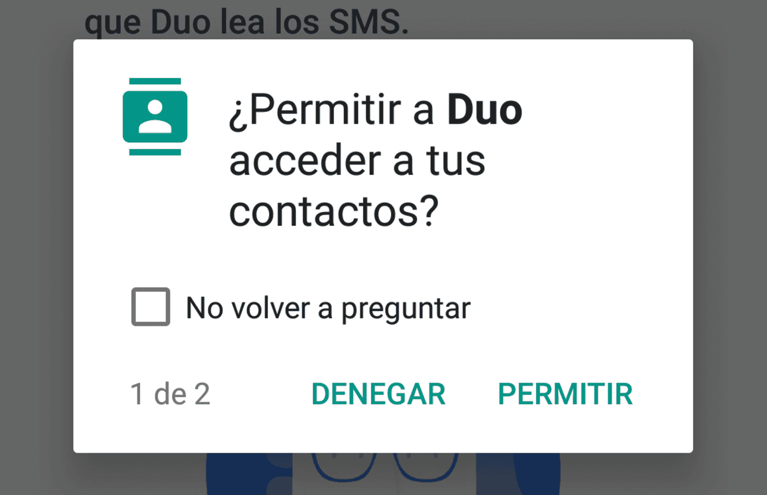
Task: Tap the dimmed background left of dialog
Action: (x=36, y=247)
